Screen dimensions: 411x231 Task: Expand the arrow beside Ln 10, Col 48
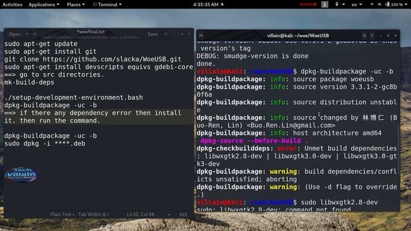pos(168,214)
